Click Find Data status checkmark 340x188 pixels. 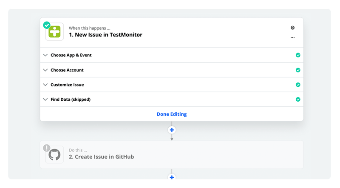point(298,100)
